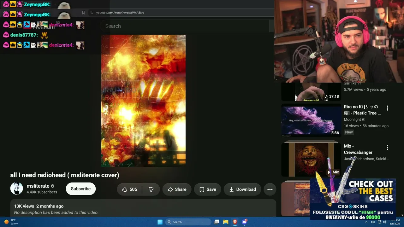Open File Explorer from the taskbar
404x227 pixels.
tap(226, 222)
